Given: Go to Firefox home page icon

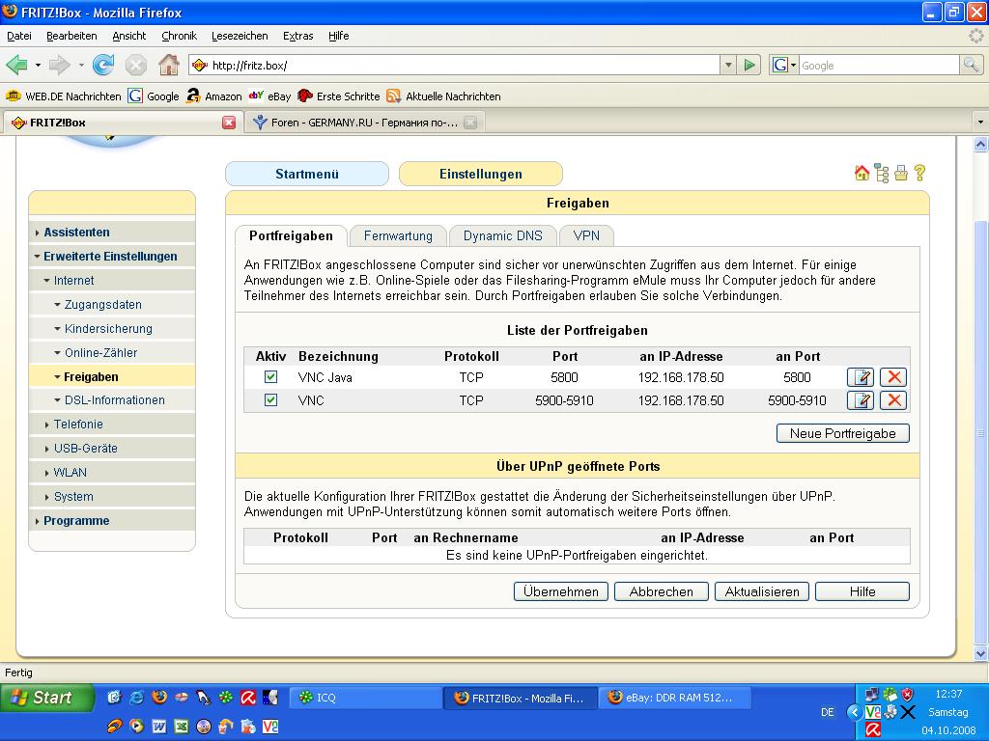Looking at the screenshot, I should [x=169, y=66].
